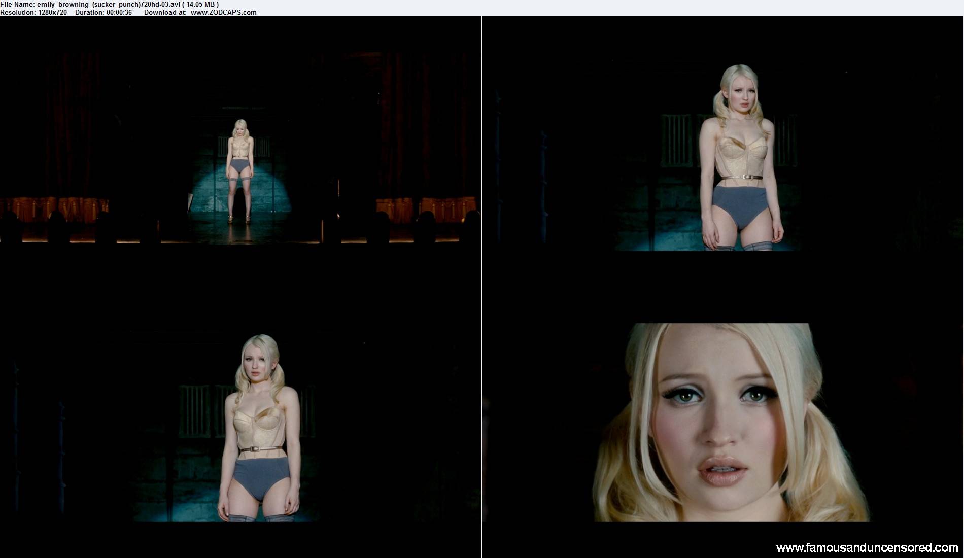Screen dimensions: 964x558
Task: Click the 'Resolution:' label
Action: pos(18,12)
